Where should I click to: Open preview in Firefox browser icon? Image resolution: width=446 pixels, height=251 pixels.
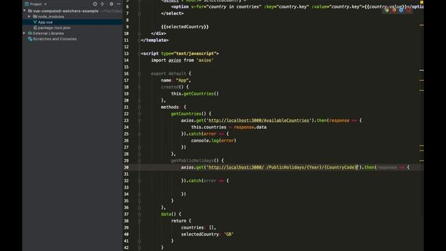pos(394,10)
